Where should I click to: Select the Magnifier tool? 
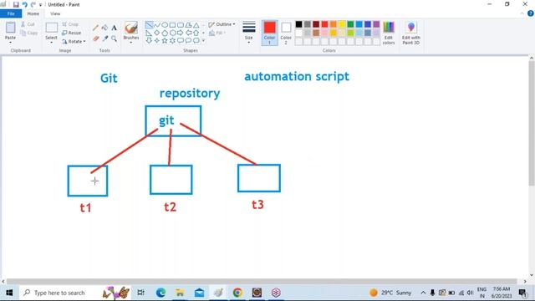click(x=114, y=38)
